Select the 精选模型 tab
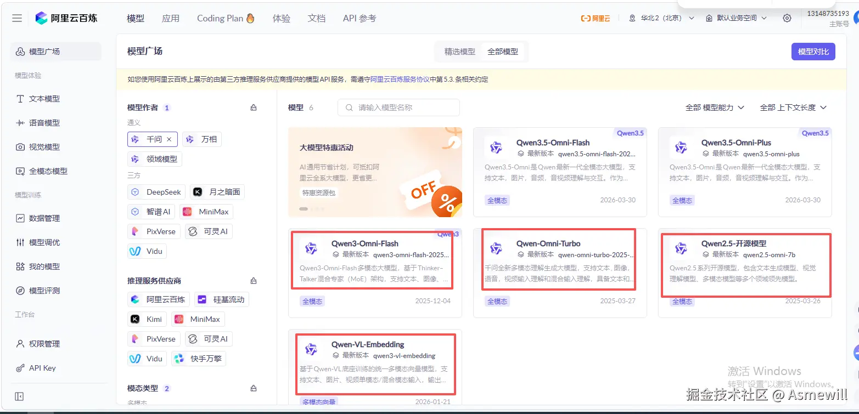This screenshot has width=859, height=414. pyautogui.click(x=460, y=52)
